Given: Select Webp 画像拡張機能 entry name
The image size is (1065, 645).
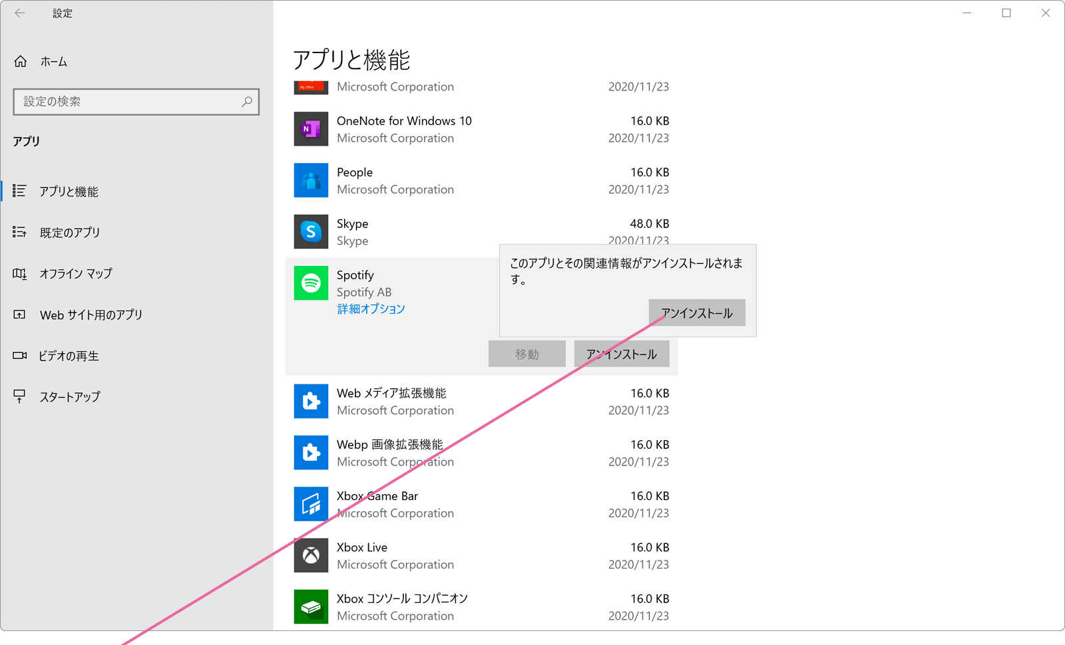Looking at the screenshot, I should 390,444.
